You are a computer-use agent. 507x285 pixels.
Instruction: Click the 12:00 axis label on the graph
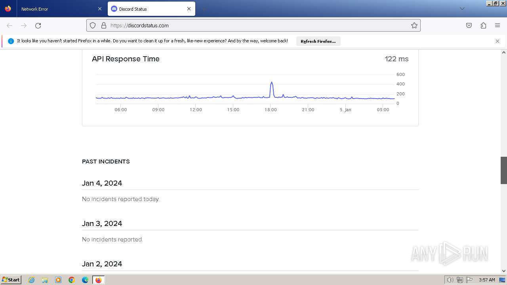[196, 110]
